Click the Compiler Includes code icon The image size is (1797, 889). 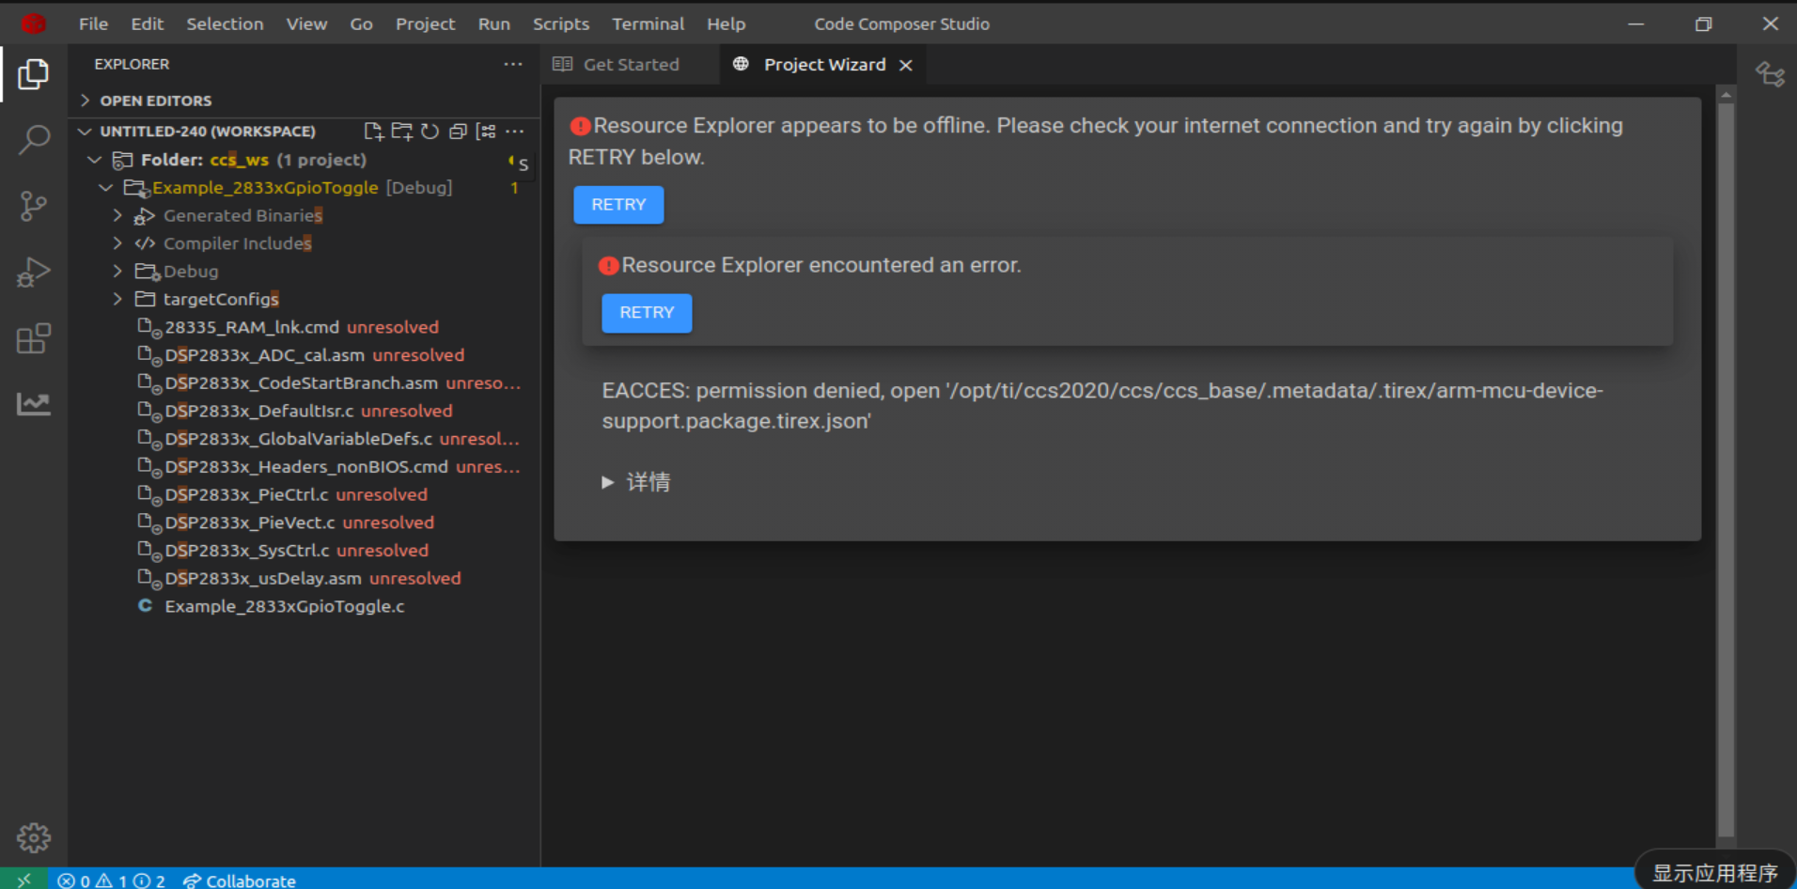pyautogui.click(x=145, y=243)
